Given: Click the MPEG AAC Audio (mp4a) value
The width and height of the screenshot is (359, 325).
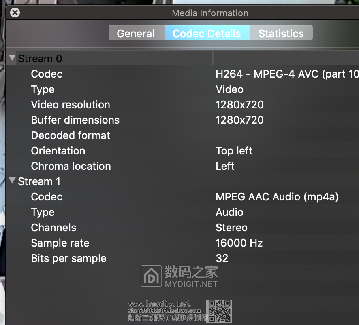Looking at the screenshot, I should pyautogui.click(x=277, y=197).
